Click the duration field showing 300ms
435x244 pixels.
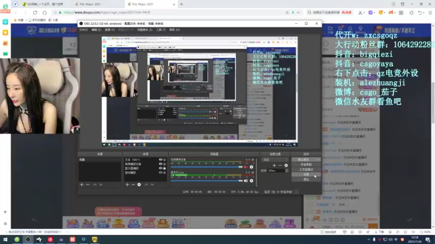pyautogui.click(x=276, y=171)
